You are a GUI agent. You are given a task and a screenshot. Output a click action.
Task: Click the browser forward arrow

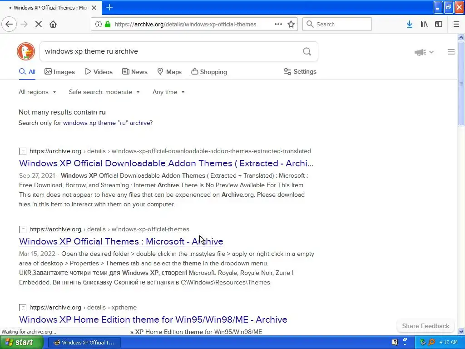click(24, 24)
